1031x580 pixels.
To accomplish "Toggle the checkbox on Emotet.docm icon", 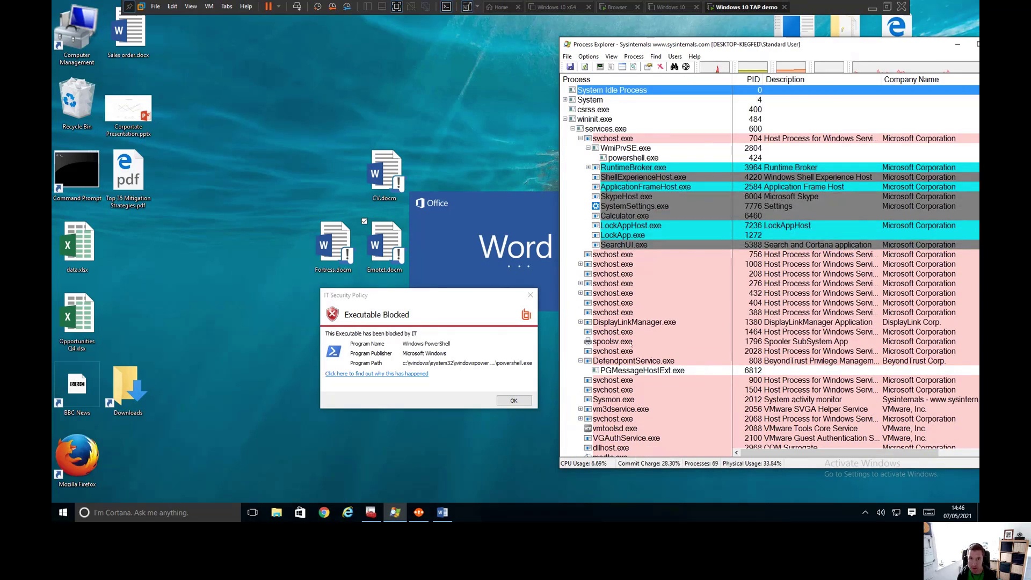I will click(x=365, y=221).
